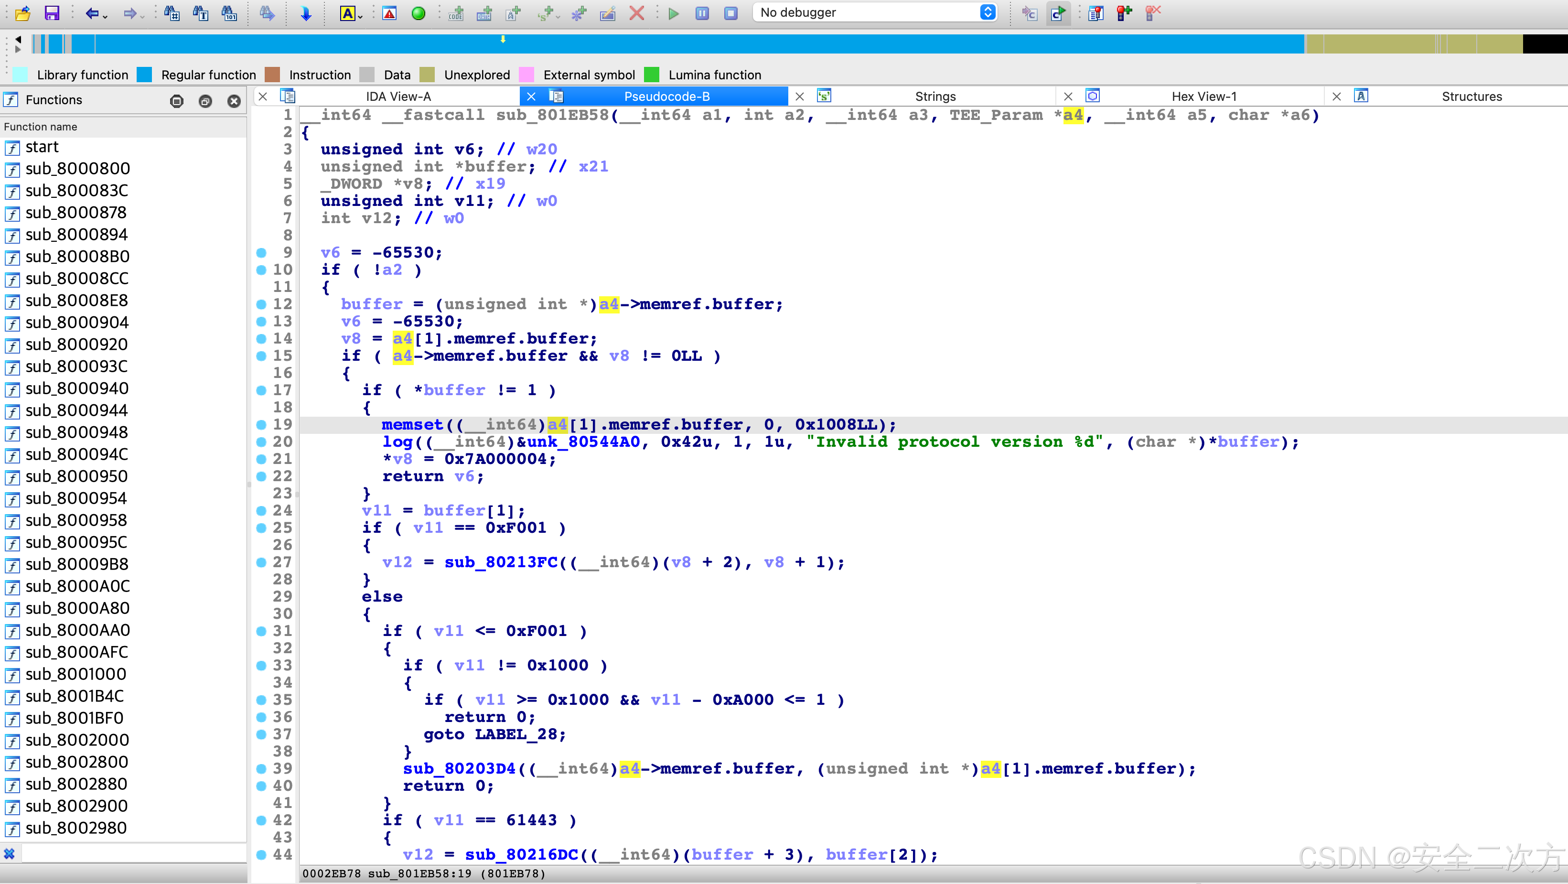Toggle breakpoint dot on line 27
Viewport: 1568px width, 884px height.
point(261,562)
